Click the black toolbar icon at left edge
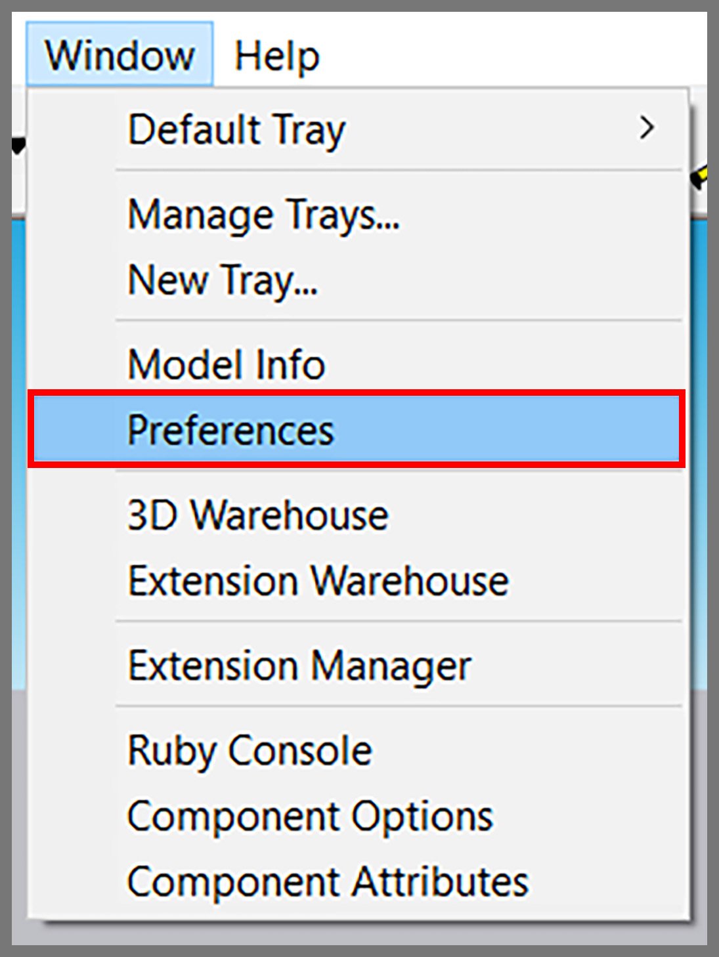Screen dimensions: 719x957 (18, 146)
